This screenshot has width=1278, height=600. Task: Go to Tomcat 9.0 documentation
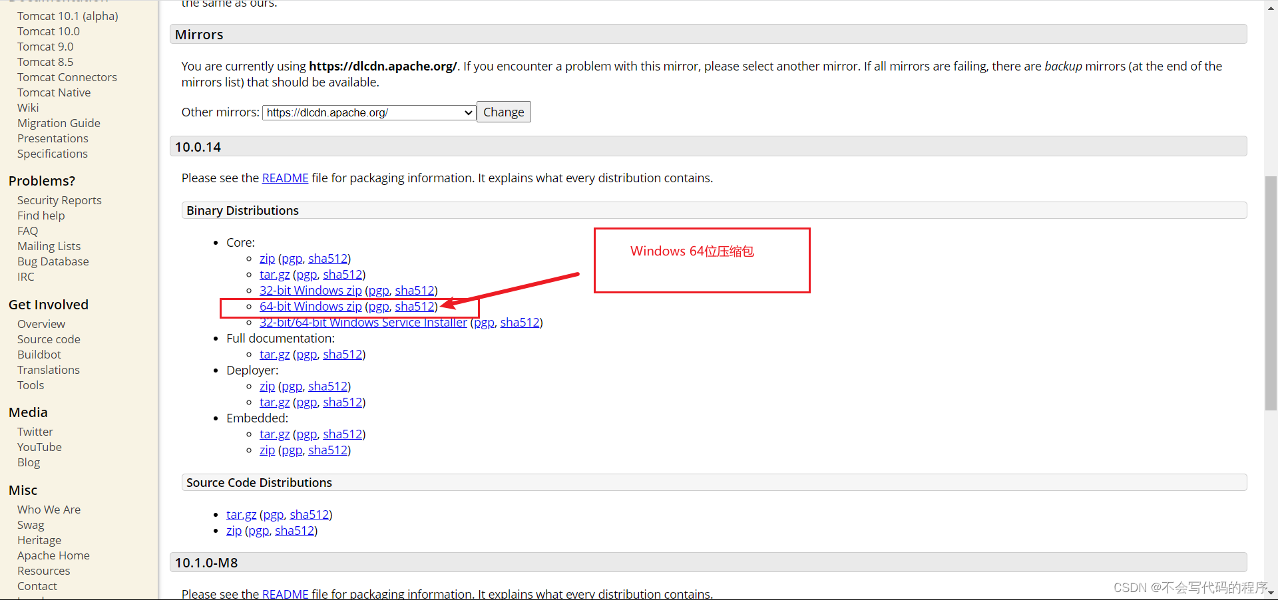[45, 47]
